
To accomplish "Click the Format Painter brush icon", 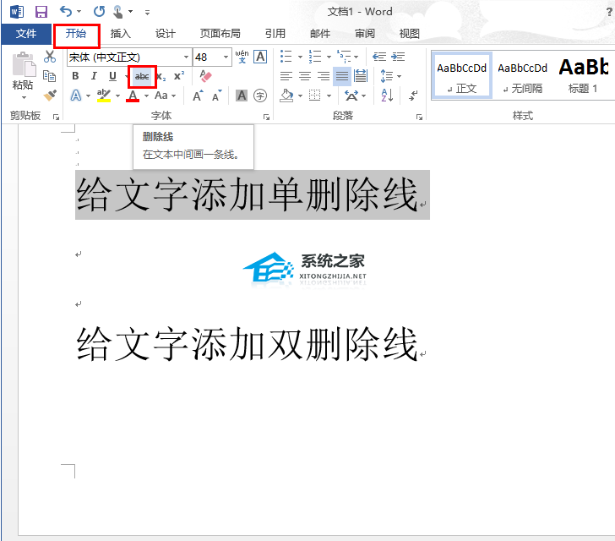I will [x=50, y=95].
